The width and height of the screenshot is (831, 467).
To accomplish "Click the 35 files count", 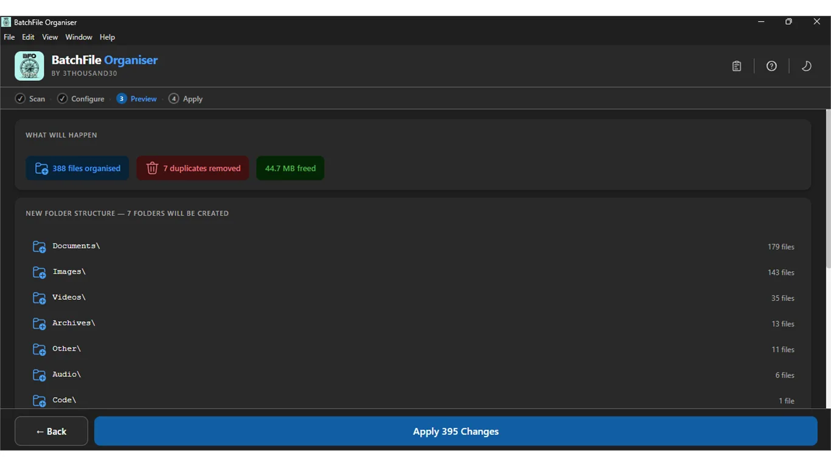I will coord(783,298).
